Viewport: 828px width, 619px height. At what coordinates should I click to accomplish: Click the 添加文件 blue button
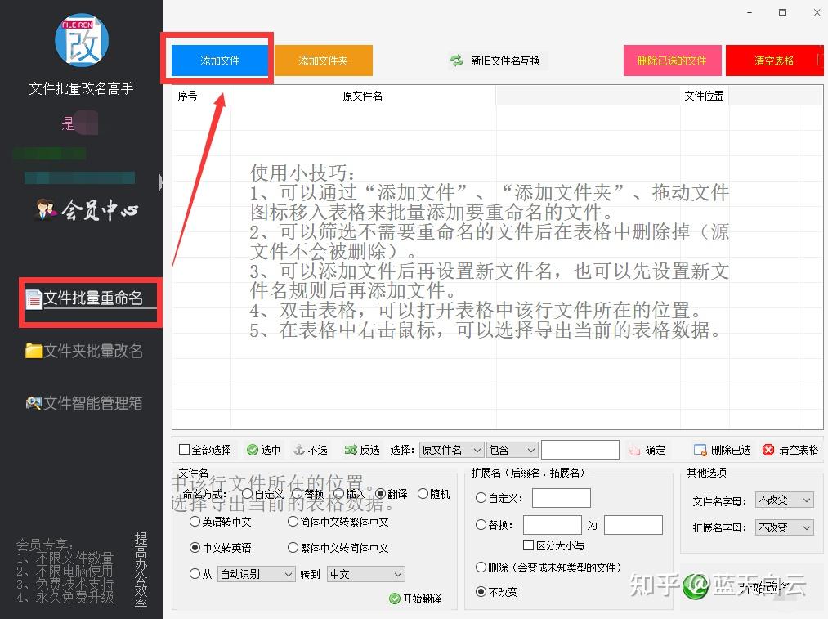coord(220,61)
